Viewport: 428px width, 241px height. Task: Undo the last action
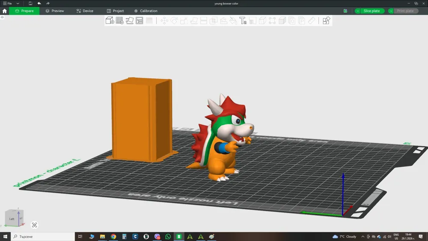(x=39, y=3)
